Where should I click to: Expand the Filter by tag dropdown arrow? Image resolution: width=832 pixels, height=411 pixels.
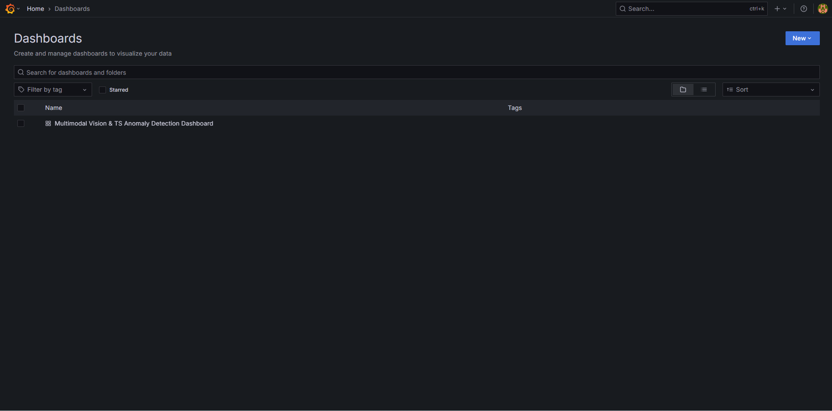click(85, 90)
